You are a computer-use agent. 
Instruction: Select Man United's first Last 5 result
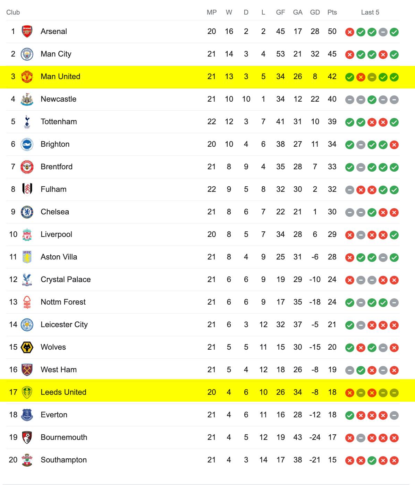[x=349, y=77]
